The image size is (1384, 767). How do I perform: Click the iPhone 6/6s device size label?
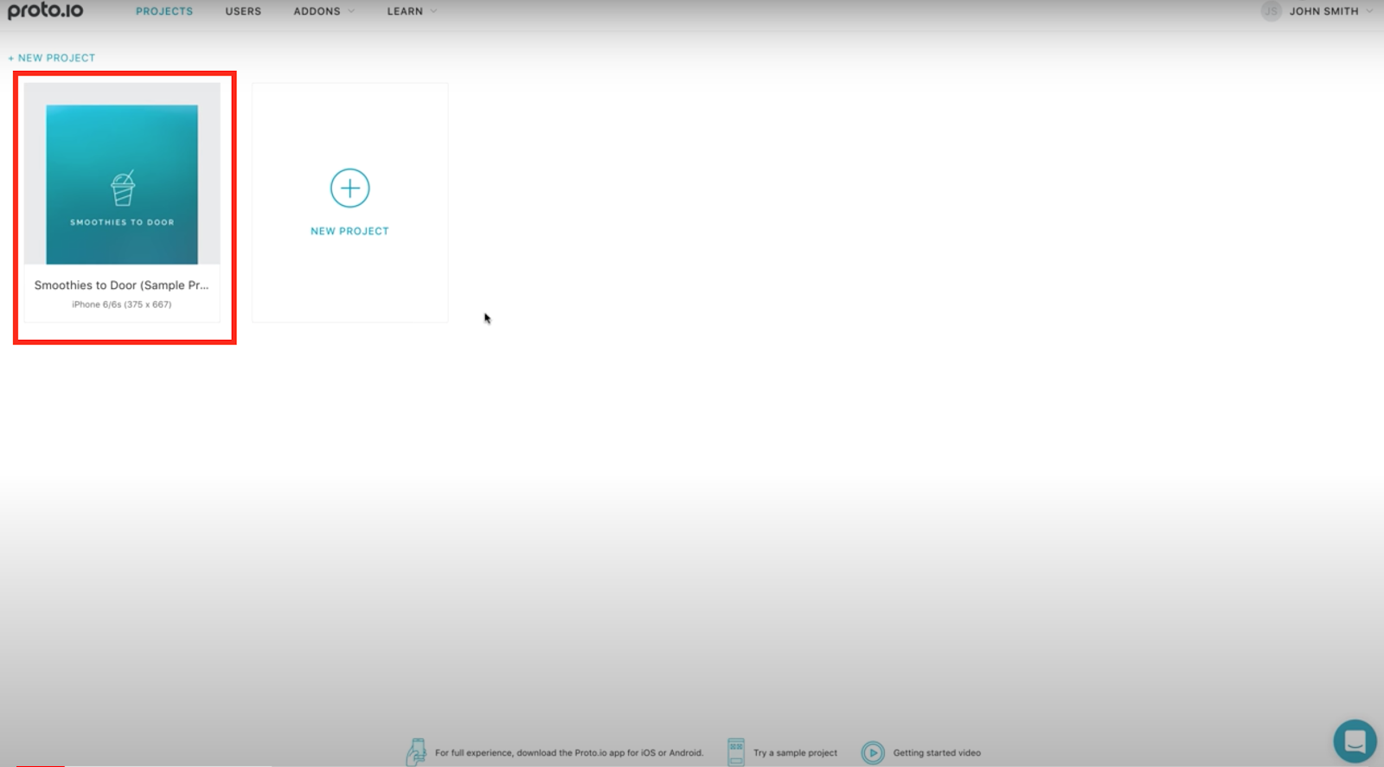click(121, 304)
